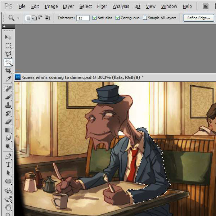Uncheck the Contiguous checkbox
The width and height of the screenshot is (216, 216).
117,18
